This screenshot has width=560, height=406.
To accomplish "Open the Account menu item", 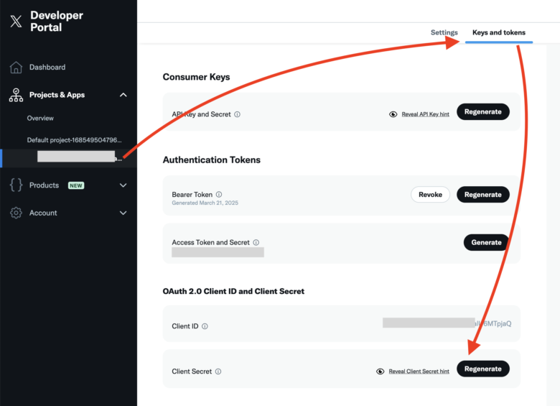I will coord(43,213).
